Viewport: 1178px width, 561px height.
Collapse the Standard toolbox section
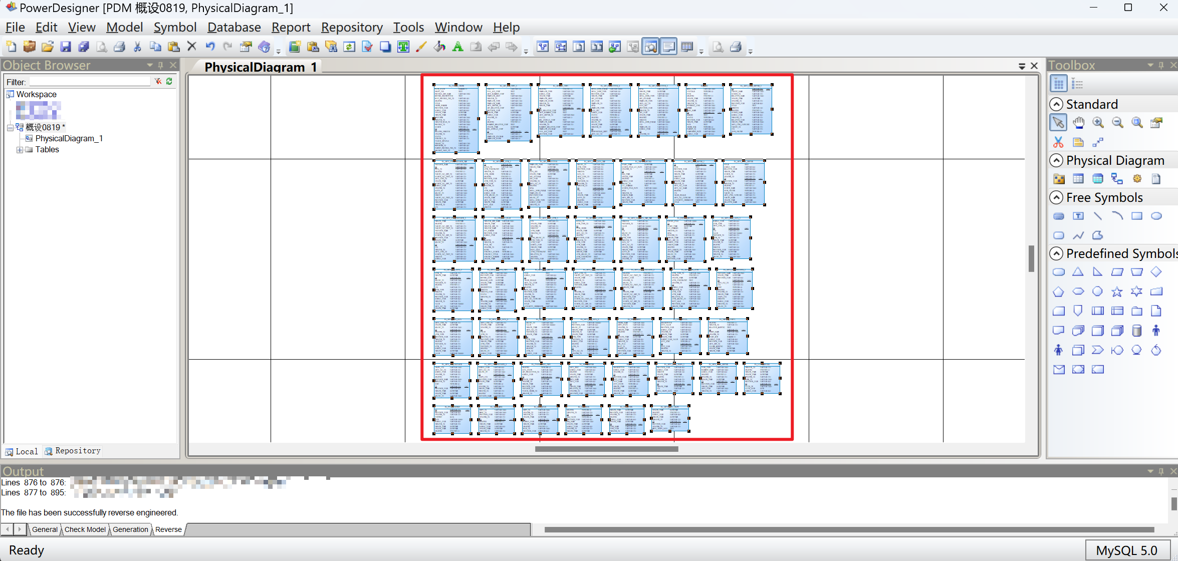[1056, 104]
